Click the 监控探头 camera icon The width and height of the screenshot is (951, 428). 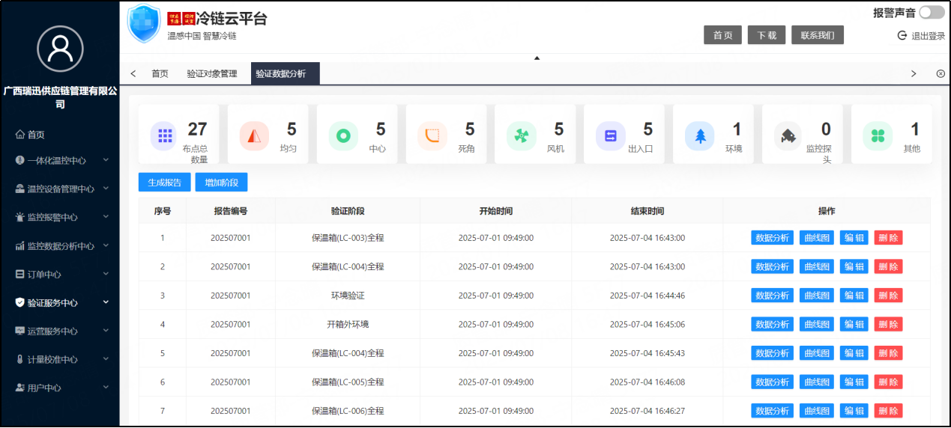tap(789, 135)
